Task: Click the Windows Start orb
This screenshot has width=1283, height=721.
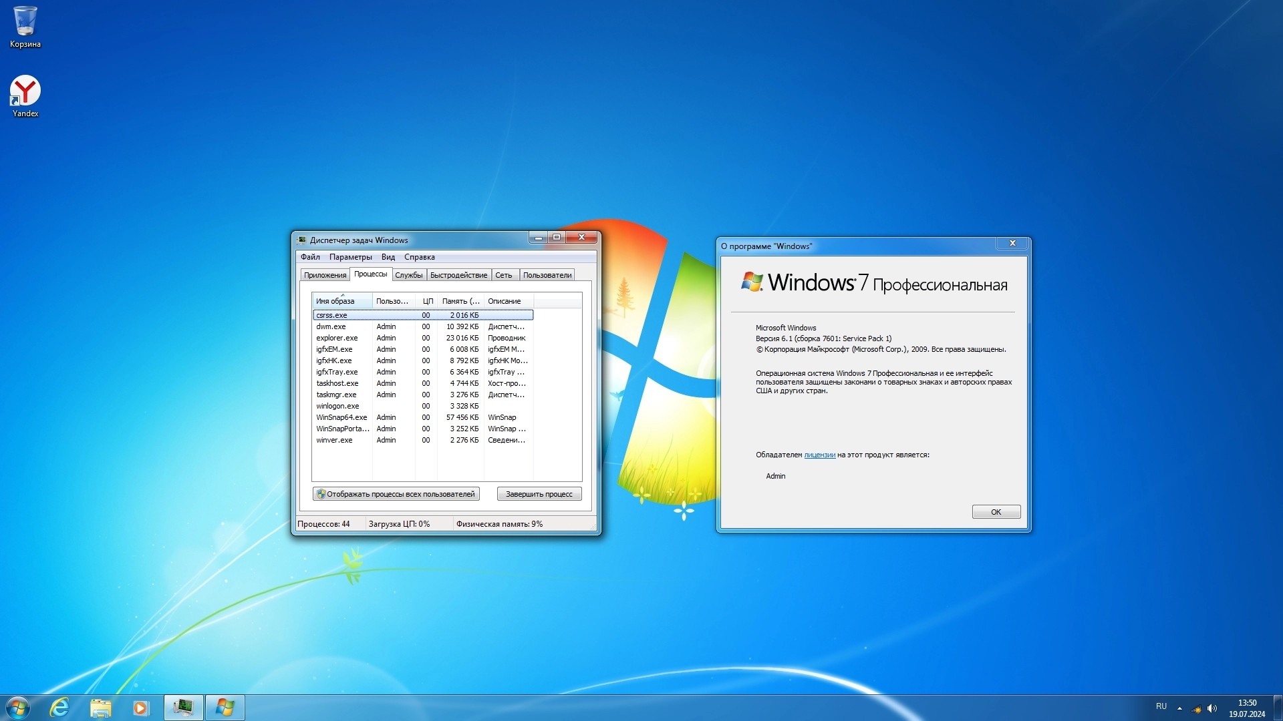Action: tap(18, 708)
